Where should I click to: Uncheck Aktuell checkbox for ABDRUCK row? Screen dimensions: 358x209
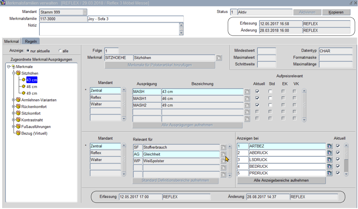pyautogui.click(x=338, y=153)
